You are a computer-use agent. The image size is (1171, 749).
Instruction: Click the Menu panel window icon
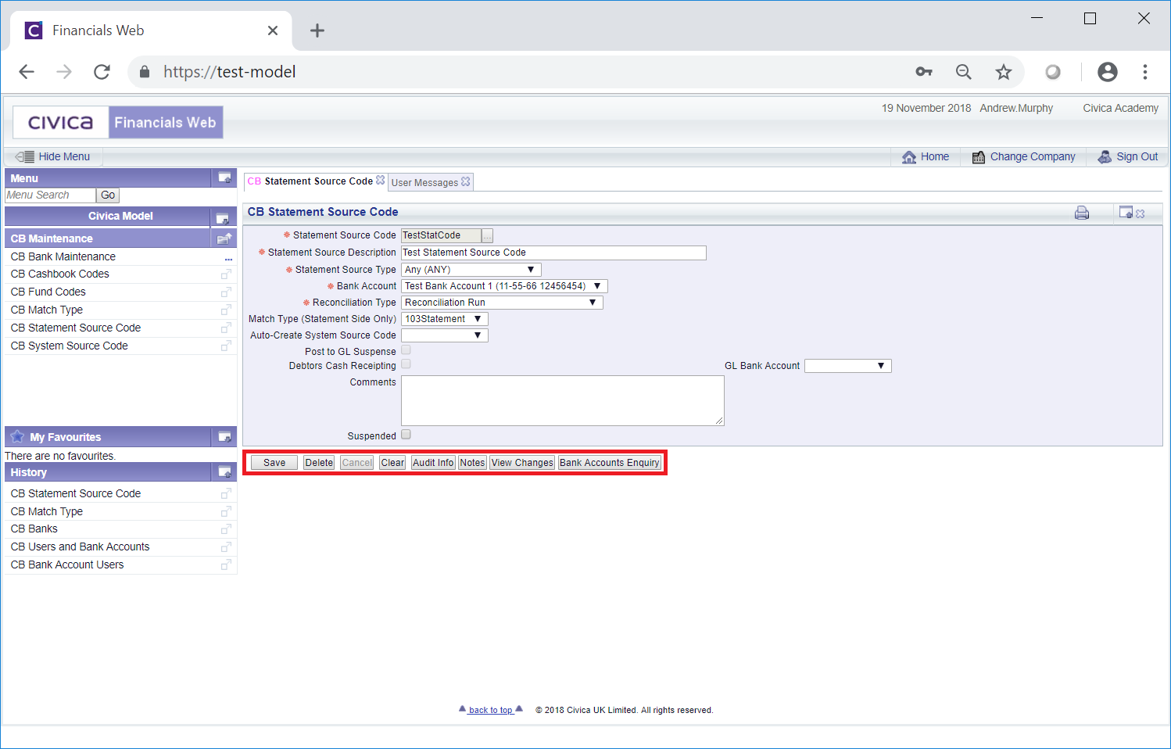224,178
